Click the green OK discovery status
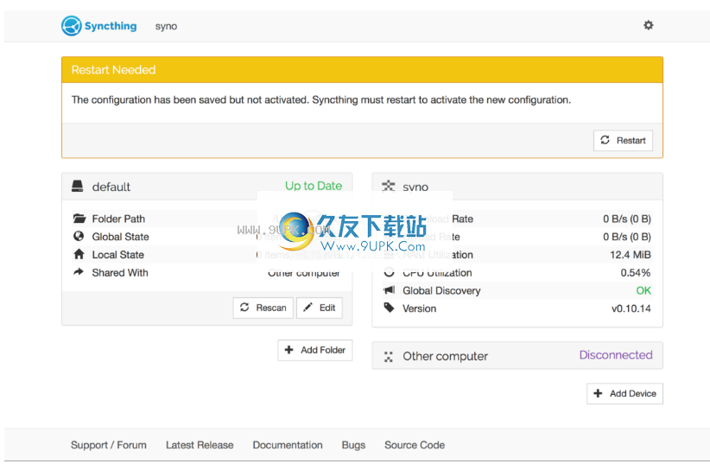 643,290
